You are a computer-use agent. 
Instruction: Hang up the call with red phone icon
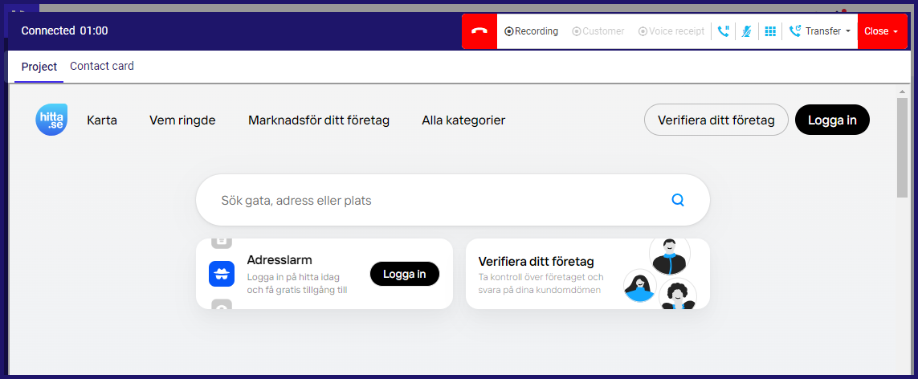click(x=479, y=31)
